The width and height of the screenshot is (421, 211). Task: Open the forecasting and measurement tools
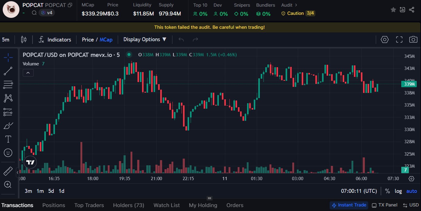point(8,112)
